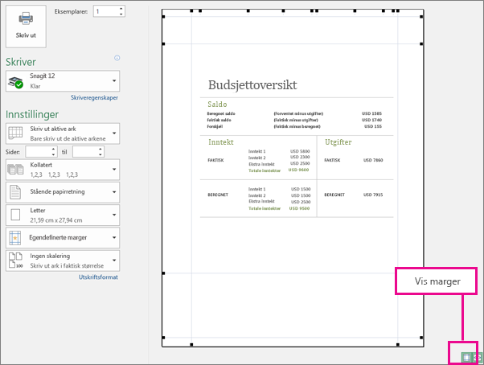Open the Utskriftsformat page setup link
This screenshot has height=365, width=484.
coord(98,277)
